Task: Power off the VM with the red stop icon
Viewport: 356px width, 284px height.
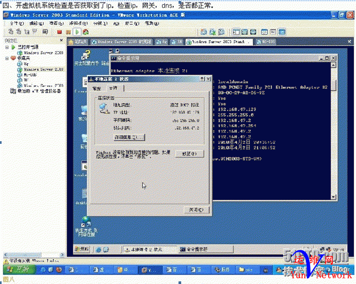Action: tap(60, 32)
